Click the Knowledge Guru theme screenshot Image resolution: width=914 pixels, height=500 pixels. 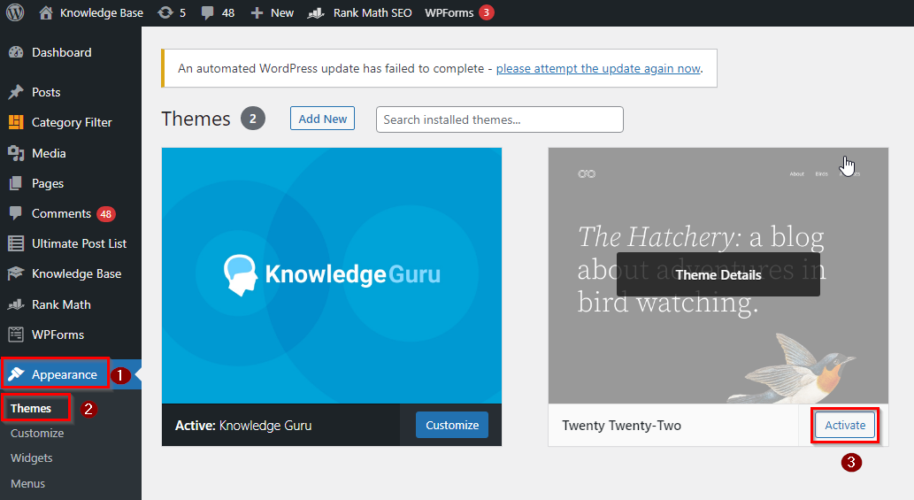332,275
